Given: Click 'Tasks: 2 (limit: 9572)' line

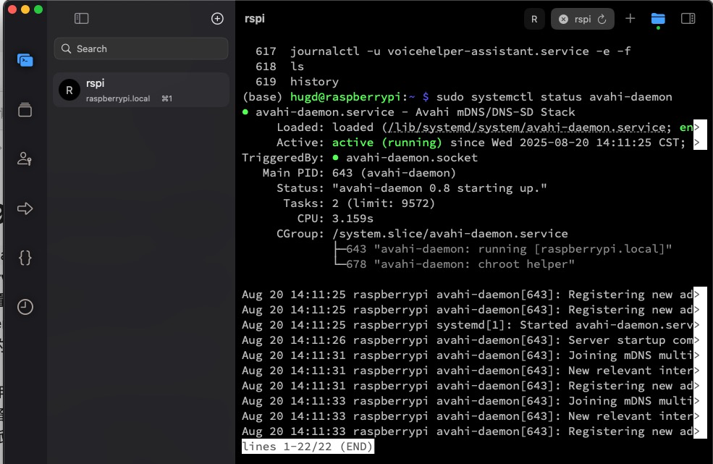Looking at the screenshot, I should (359, 203).
